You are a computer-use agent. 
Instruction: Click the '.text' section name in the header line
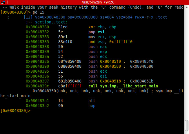(x=161, y=17)
